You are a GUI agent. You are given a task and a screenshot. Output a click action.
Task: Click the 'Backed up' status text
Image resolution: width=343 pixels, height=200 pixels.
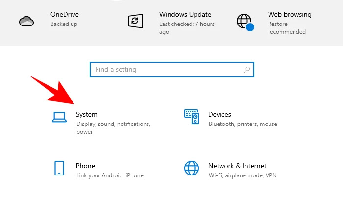click(64, 24)
